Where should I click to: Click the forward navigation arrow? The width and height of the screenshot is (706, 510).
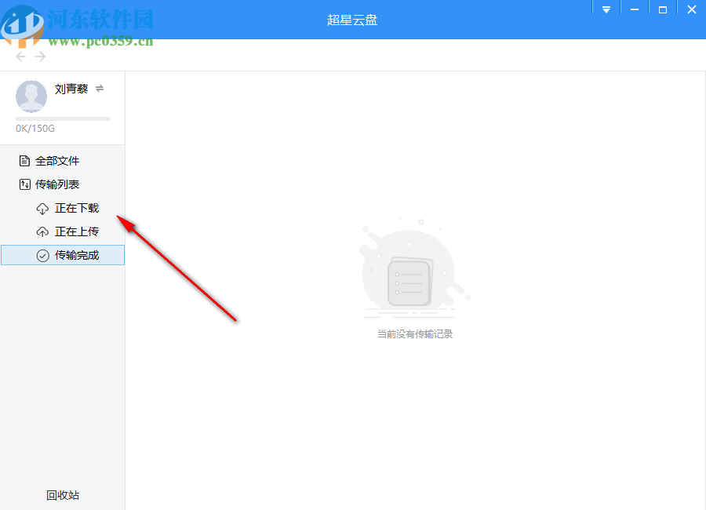point(41,56)
